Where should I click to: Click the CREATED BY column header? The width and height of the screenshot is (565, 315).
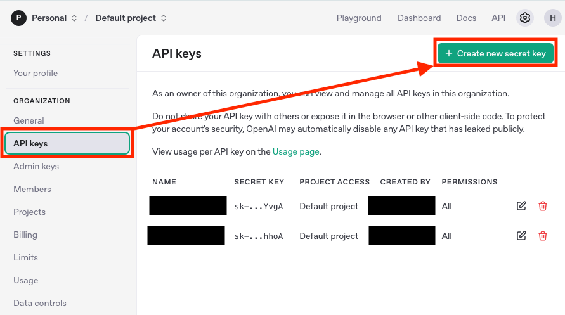(x=405, y=182)
